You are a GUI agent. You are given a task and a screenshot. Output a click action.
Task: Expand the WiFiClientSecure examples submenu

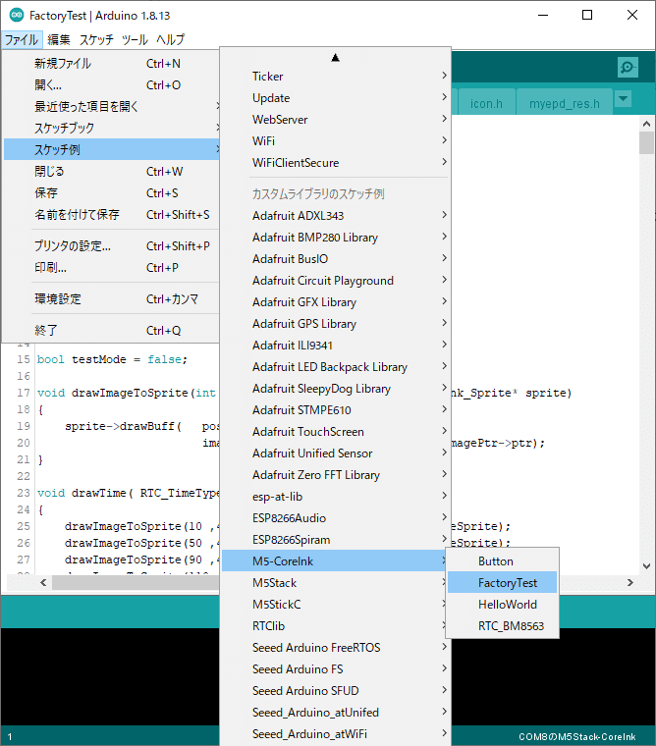[x=335, y=162]
